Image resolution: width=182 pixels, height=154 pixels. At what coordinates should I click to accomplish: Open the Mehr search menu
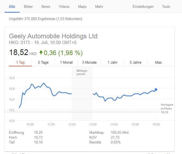[x=99, y=6]
